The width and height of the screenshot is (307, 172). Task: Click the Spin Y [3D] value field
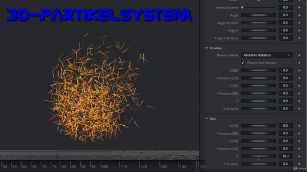[285, 141]
